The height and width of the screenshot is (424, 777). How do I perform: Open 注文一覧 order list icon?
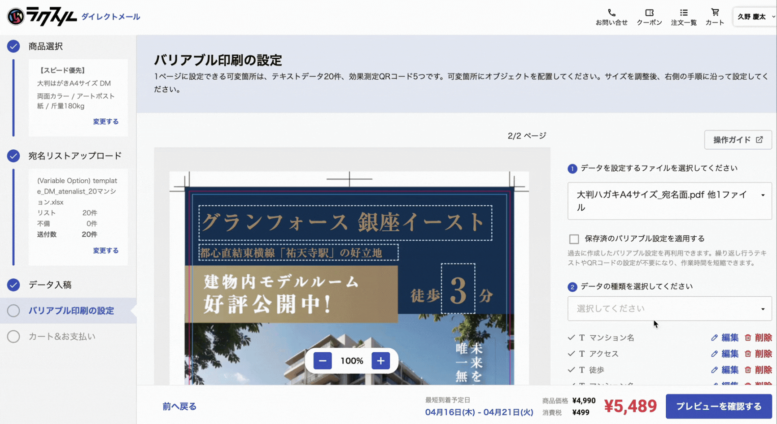684,13
